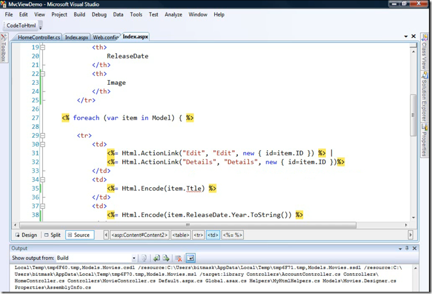Open the Help menu
This screenshot has height=294, width=432.
coord(219,15)
